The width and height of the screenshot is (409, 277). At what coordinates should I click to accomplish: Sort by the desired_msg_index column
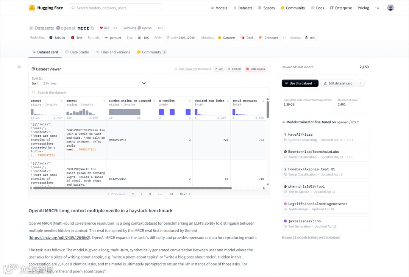[x=228, y=101]
